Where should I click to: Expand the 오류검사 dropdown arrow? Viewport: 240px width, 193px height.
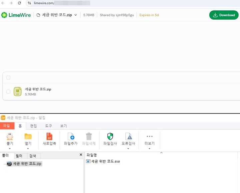[x=128, y=148]
